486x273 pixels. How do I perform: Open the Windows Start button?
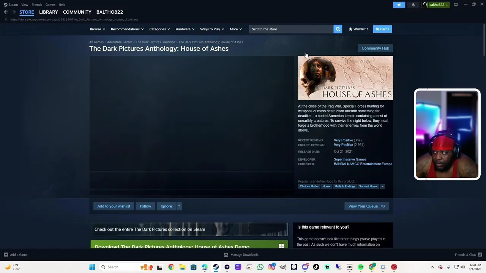(92, 267)
